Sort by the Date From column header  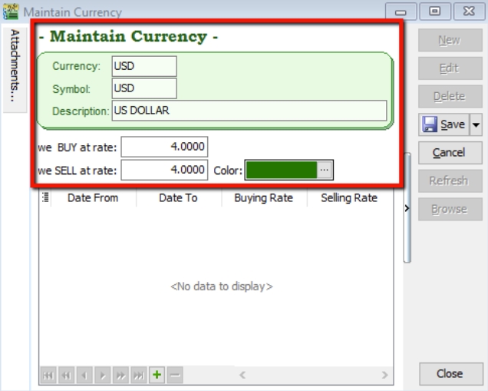[x=93, y=197]
